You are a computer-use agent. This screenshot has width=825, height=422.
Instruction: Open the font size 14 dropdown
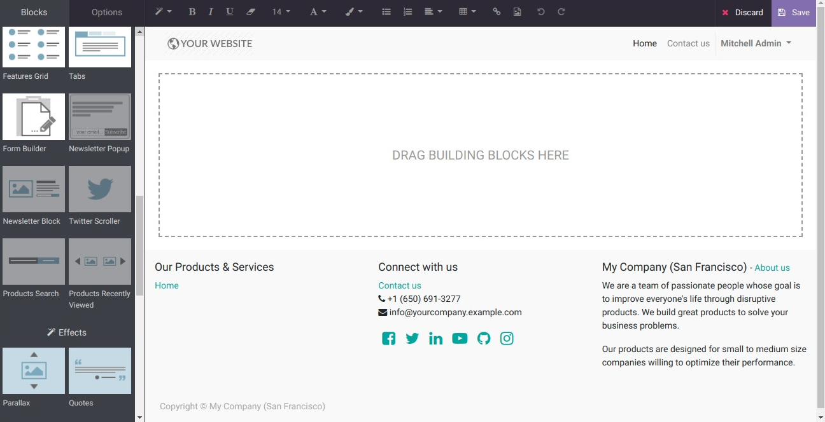[x=281, y=12]
